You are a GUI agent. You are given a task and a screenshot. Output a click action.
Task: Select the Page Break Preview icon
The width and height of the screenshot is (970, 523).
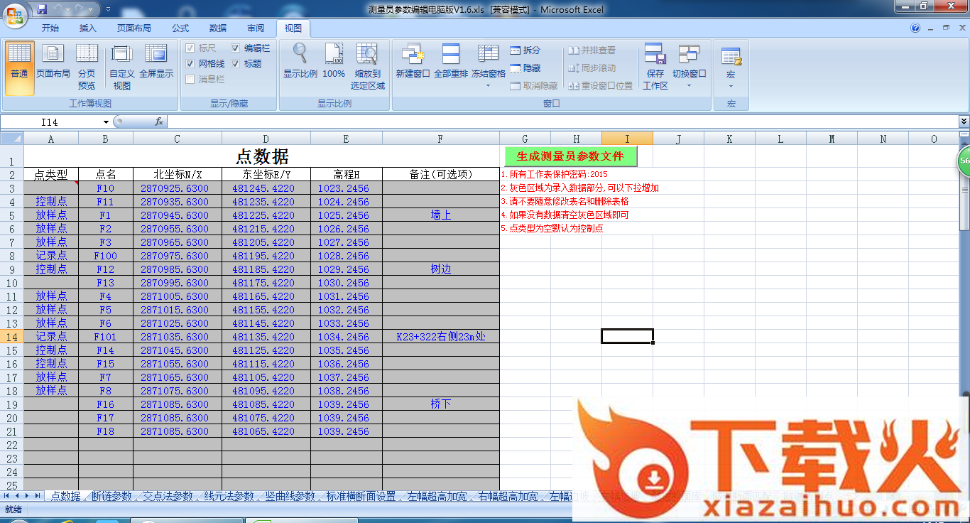click(x=87, y=54)
